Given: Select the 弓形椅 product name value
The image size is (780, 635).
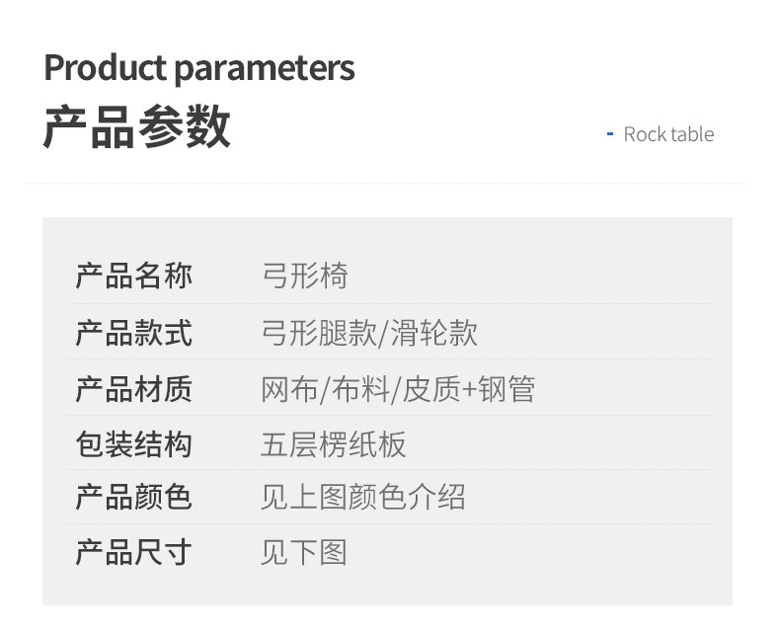Looking at the screenshot, I should click(x=304, y=276).
